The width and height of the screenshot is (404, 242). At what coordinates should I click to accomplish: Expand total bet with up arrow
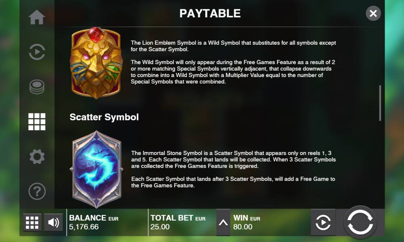pyautogui.click(x=223, y=223)
